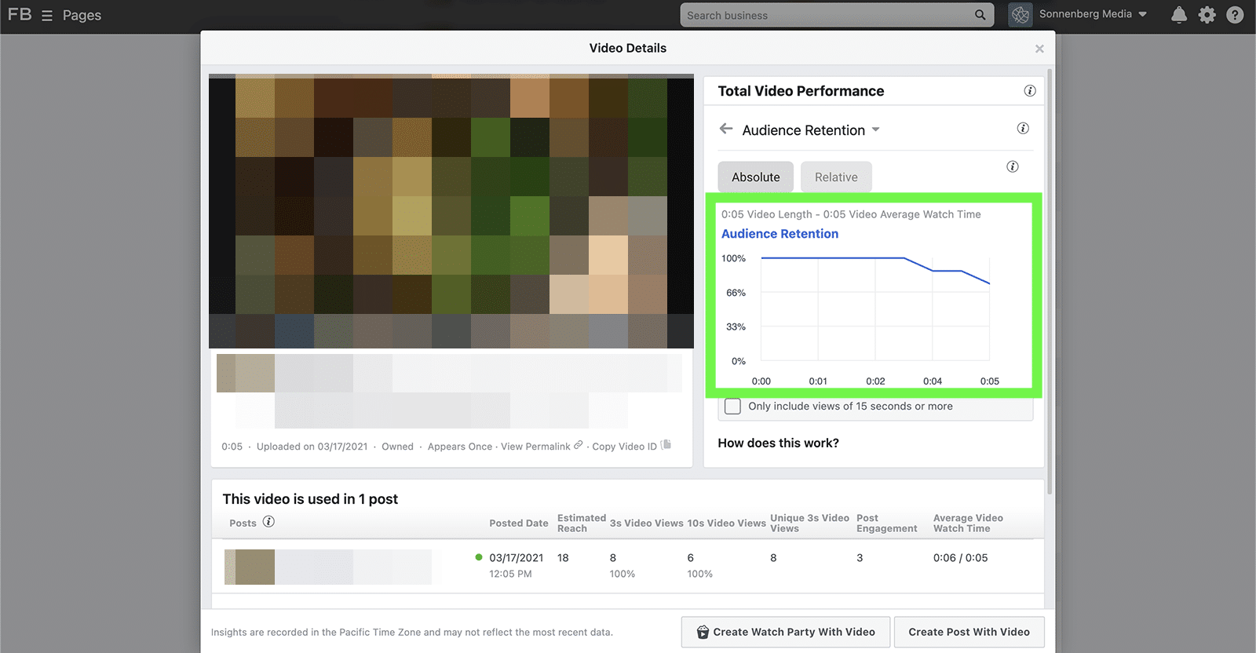
Task: Expand the Audience Retention metric dropdown
Action: click(x=875, y=130)
